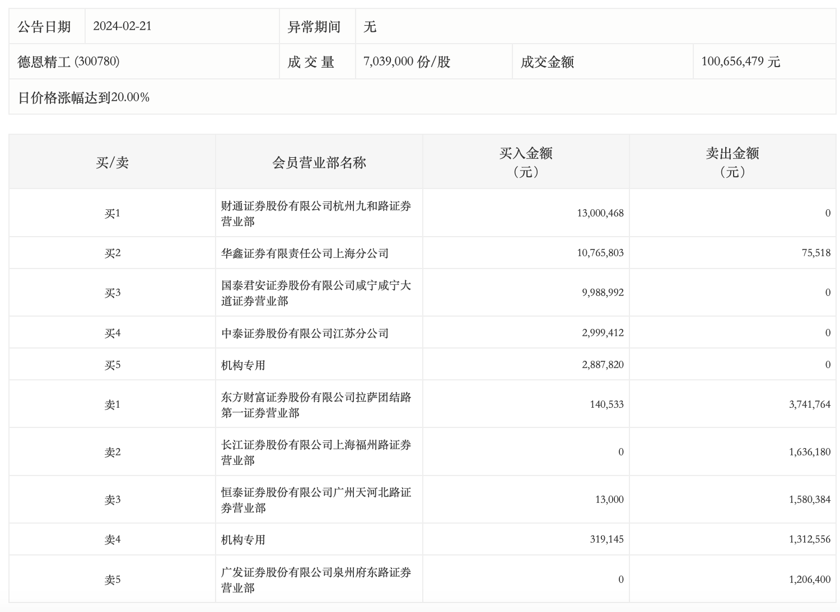Select 国泰君安 咸宁大道 branch name
Screen dimensions: 840x612
316,293
